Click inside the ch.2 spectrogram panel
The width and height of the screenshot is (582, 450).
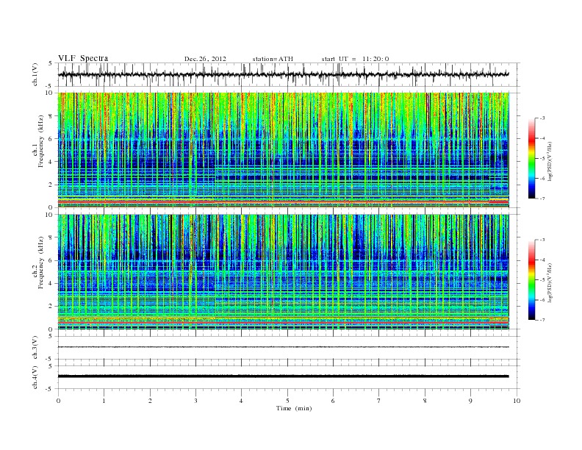pyautogui.click(x=283, y=272)
